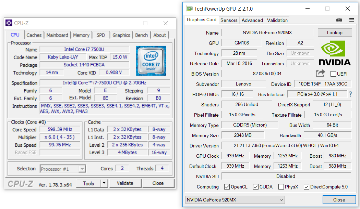This screenshot has width=360, height=209.
Task: Minimize the CPU-Z window
Action: pyautogui.click(x=125, y=23)
